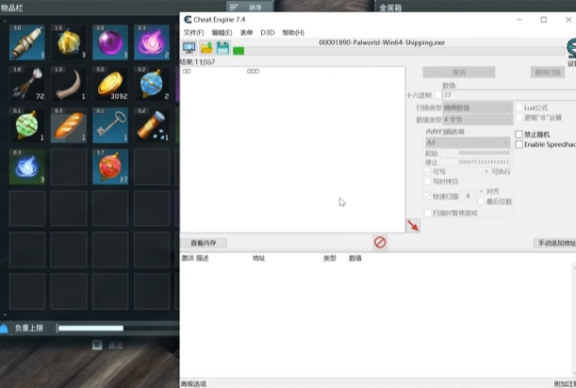This screenshot has height=388, width=576.
Task: Select the 最后位数 last digits radio button
Action: [481, 202]
